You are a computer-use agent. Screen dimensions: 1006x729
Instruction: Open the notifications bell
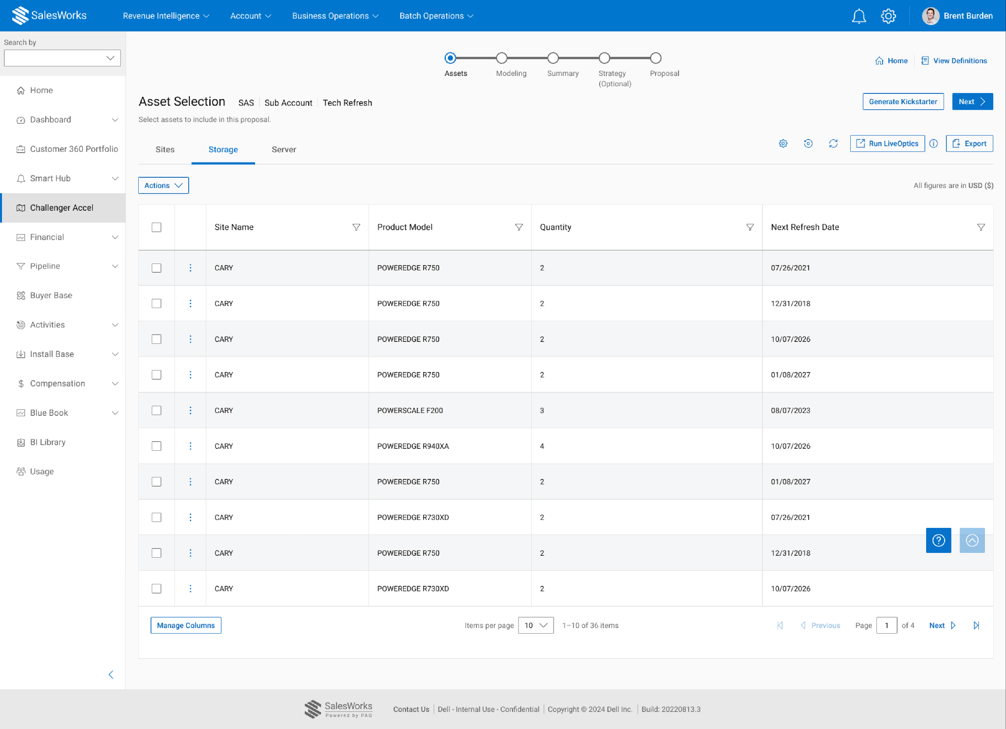pyautogui.click(x=859, y=16)
